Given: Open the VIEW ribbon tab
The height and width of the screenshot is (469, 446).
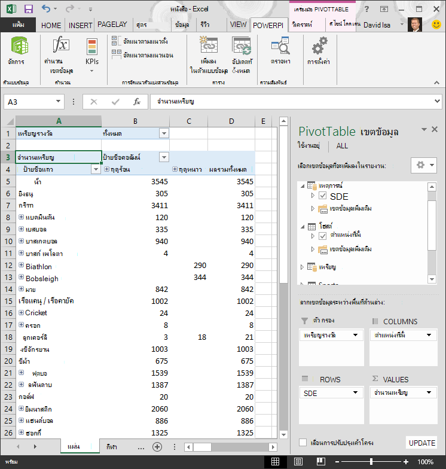Looking at the screenshot, I should (238, 25).
